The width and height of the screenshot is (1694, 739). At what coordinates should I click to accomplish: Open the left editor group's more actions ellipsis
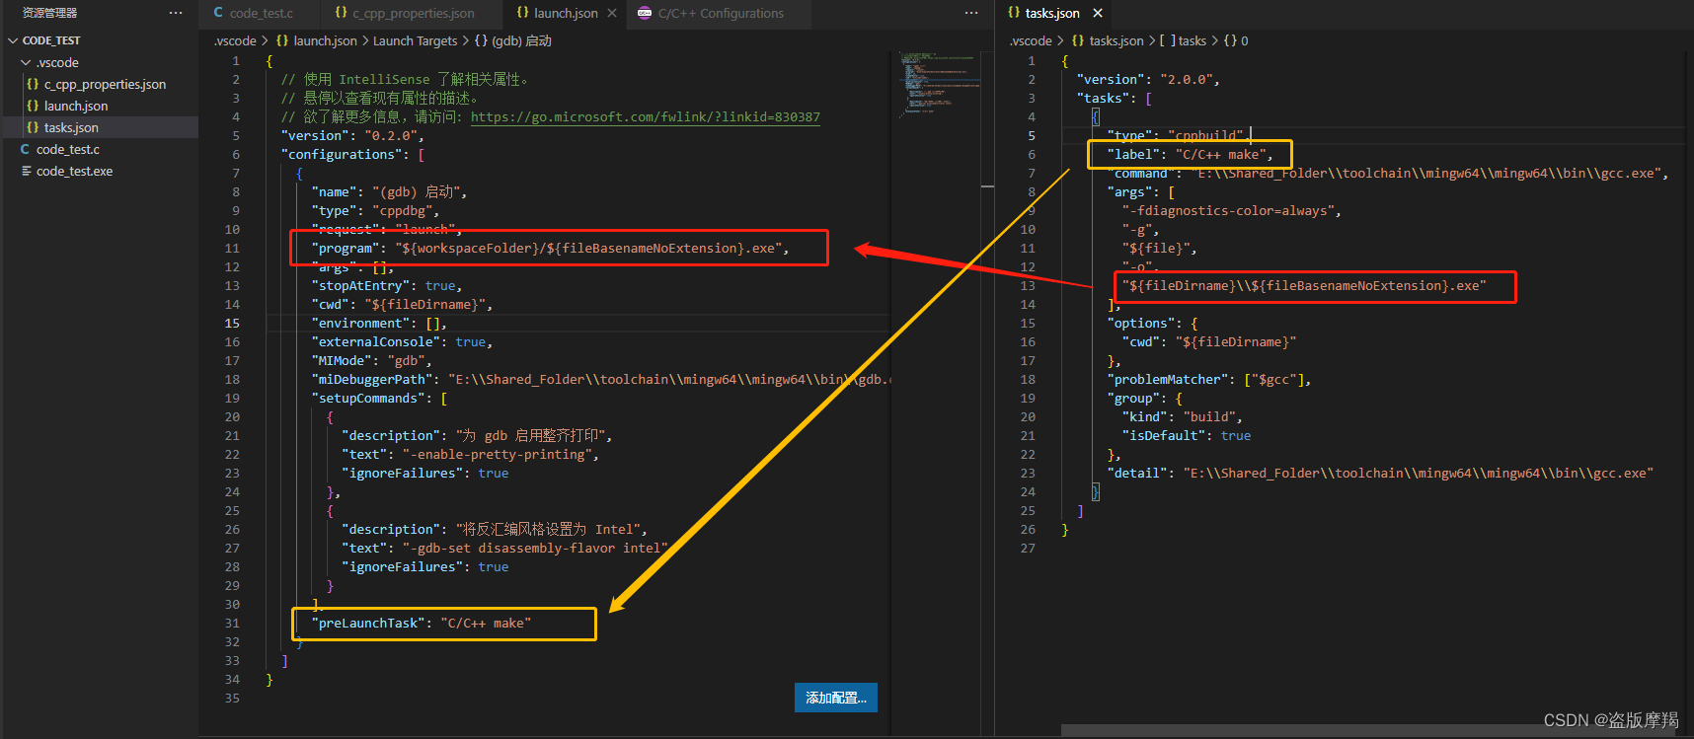pos(971,13)
